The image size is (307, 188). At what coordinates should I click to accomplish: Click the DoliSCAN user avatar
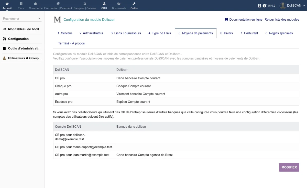pos(282,5)
